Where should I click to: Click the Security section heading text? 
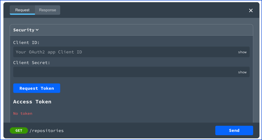24,30
